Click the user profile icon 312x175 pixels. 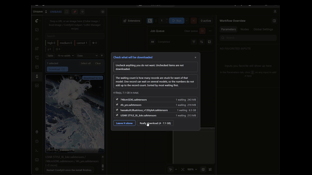[x=275, y=12]
